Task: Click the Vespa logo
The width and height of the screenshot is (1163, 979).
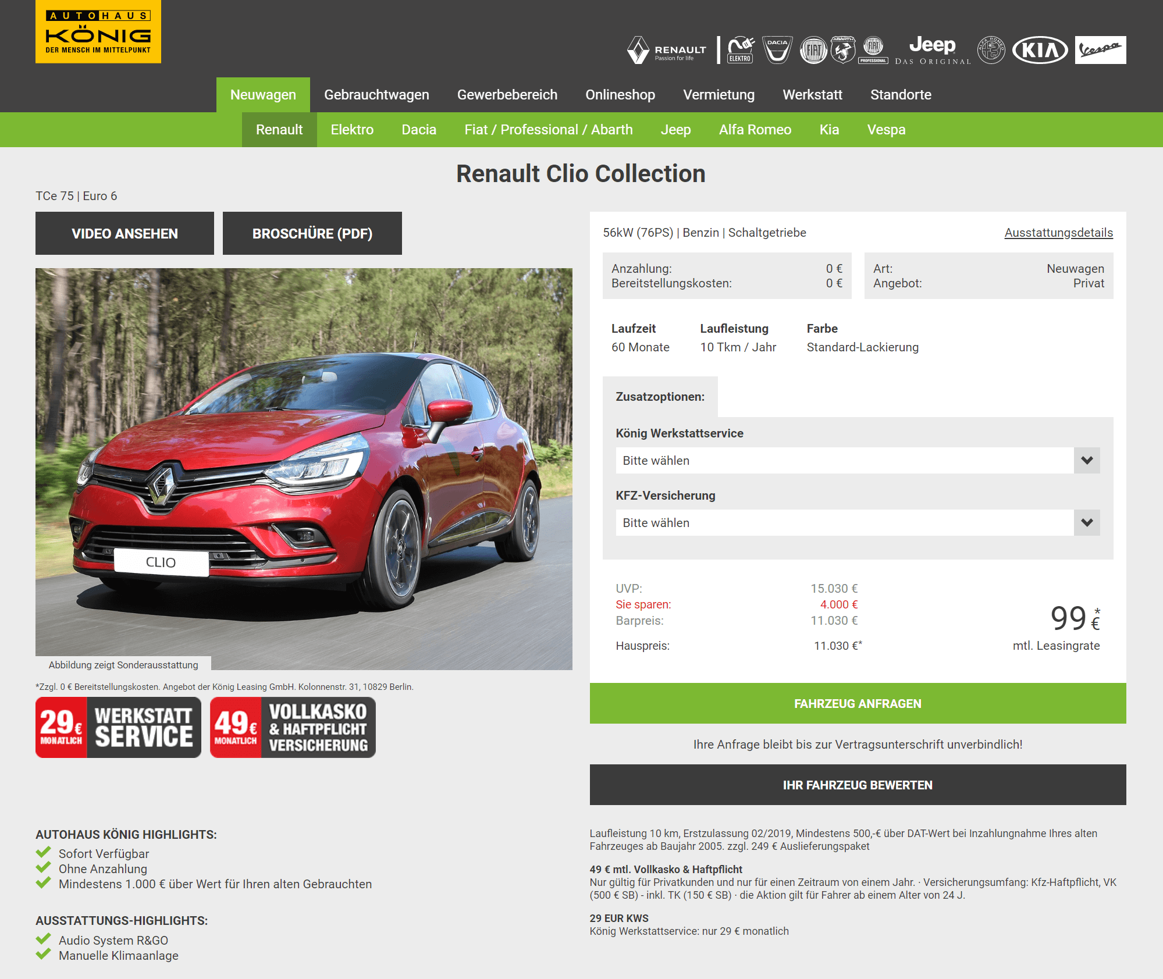Action: coord(1100,50)
